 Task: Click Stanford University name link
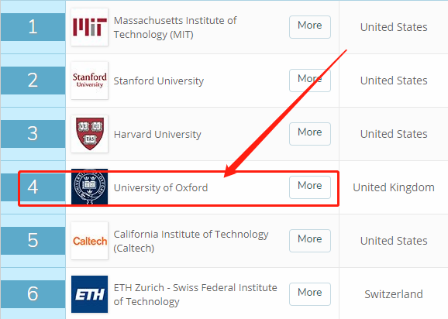coord(159,81)
